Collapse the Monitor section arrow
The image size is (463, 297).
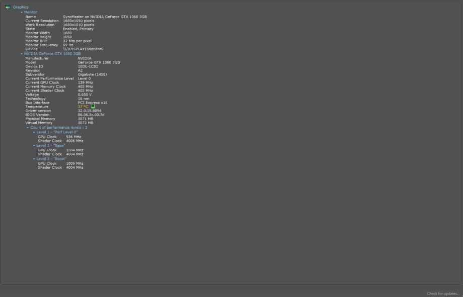(22, 13)
